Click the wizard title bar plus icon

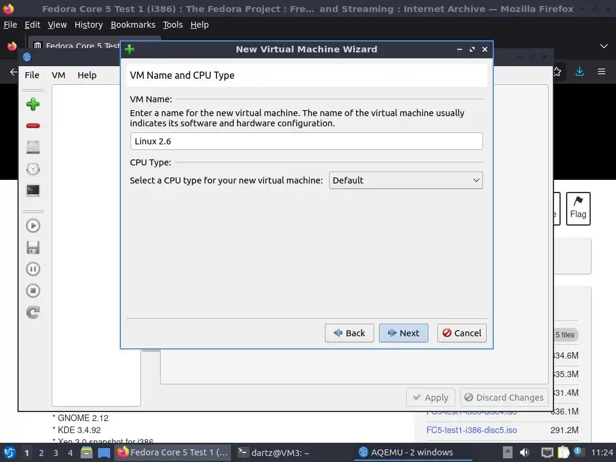click(129, 49)
